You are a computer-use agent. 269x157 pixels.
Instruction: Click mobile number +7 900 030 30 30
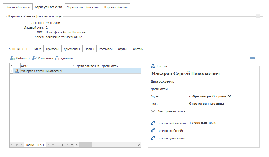point(203,123)
